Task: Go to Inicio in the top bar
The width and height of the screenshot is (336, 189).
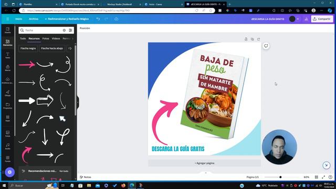Action: click(x=19, y=19)
